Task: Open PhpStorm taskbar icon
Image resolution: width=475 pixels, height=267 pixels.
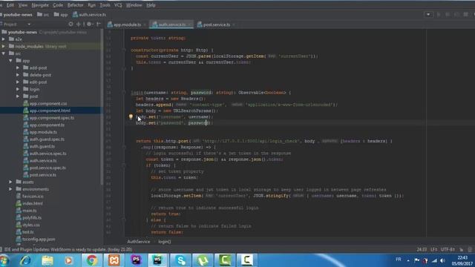Action: (136, 260)
